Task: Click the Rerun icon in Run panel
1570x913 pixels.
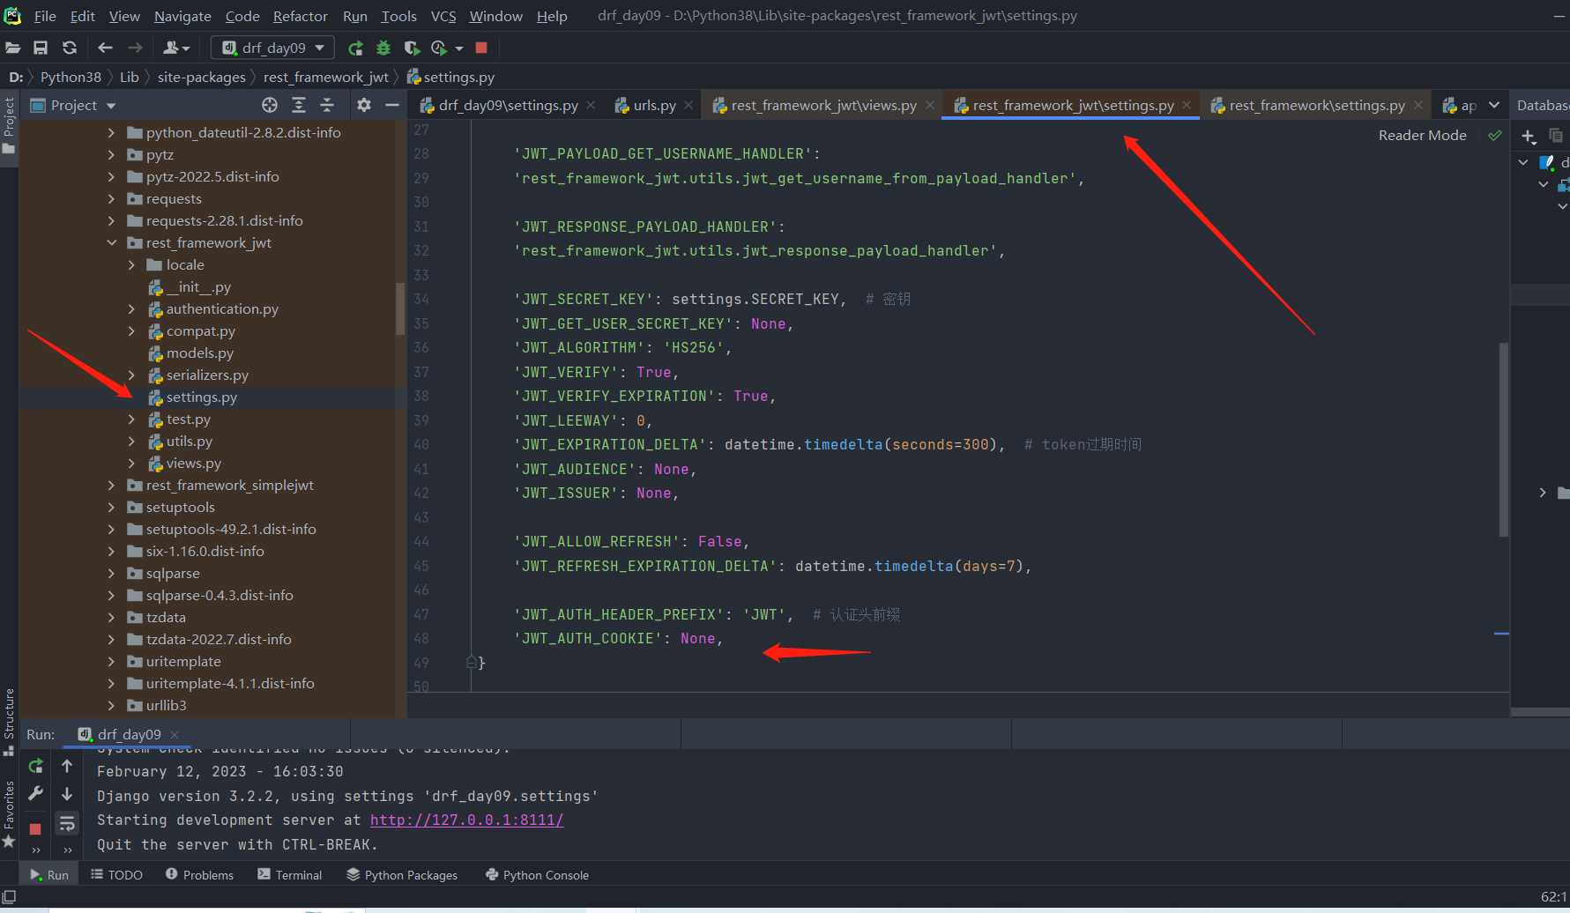Action: [35, 766]
